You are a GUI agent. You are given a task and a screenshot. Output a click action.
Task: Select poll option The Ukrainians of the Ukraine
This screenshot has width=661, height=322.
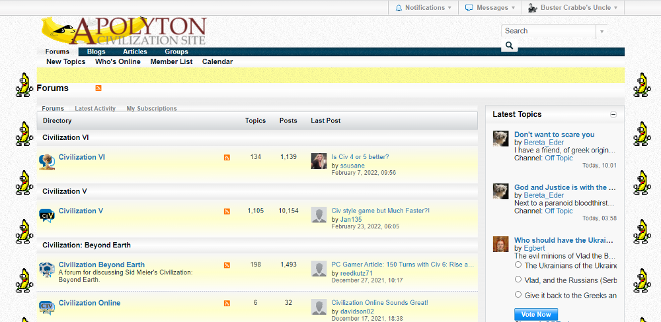click(518, 265)
